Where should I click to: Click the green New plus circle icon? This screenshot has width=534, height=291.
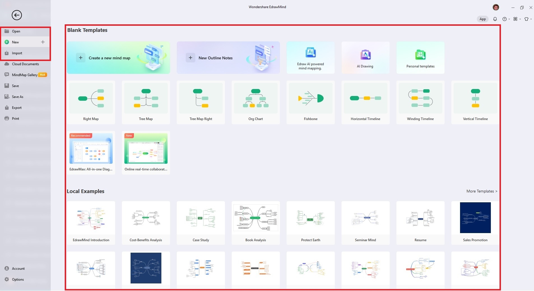pos(7,42)
